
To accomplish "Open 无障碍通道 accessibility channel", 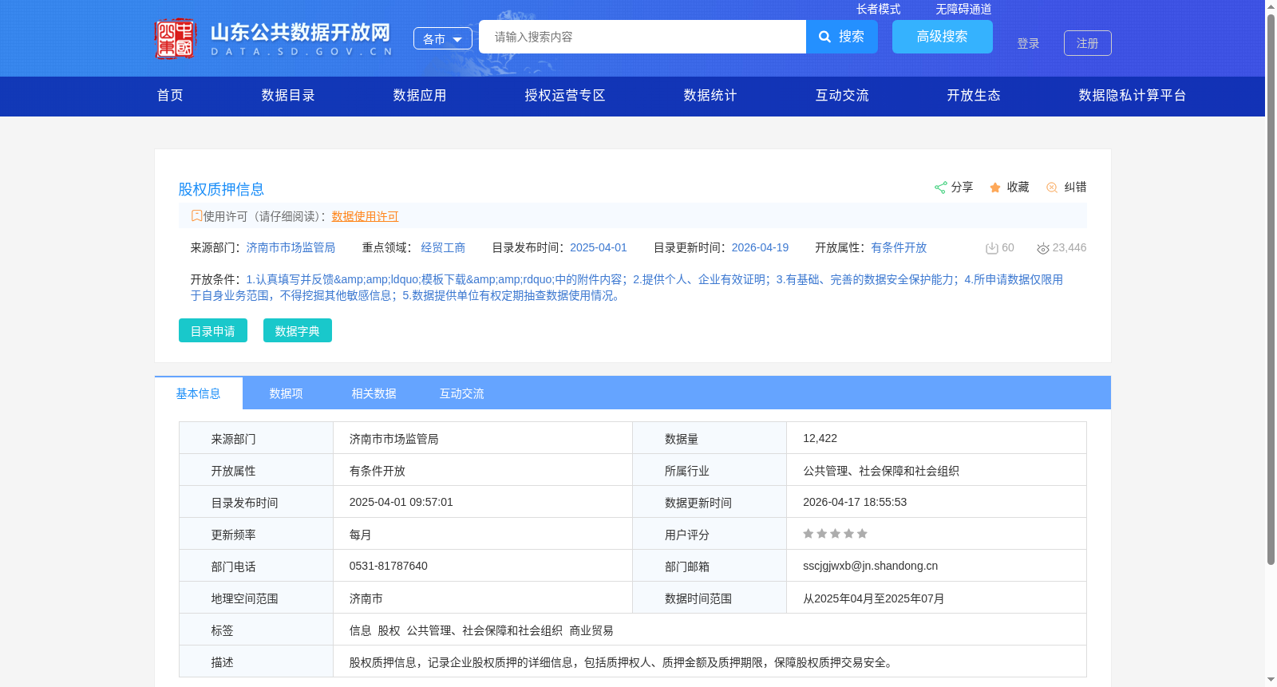I will point(963,9).
